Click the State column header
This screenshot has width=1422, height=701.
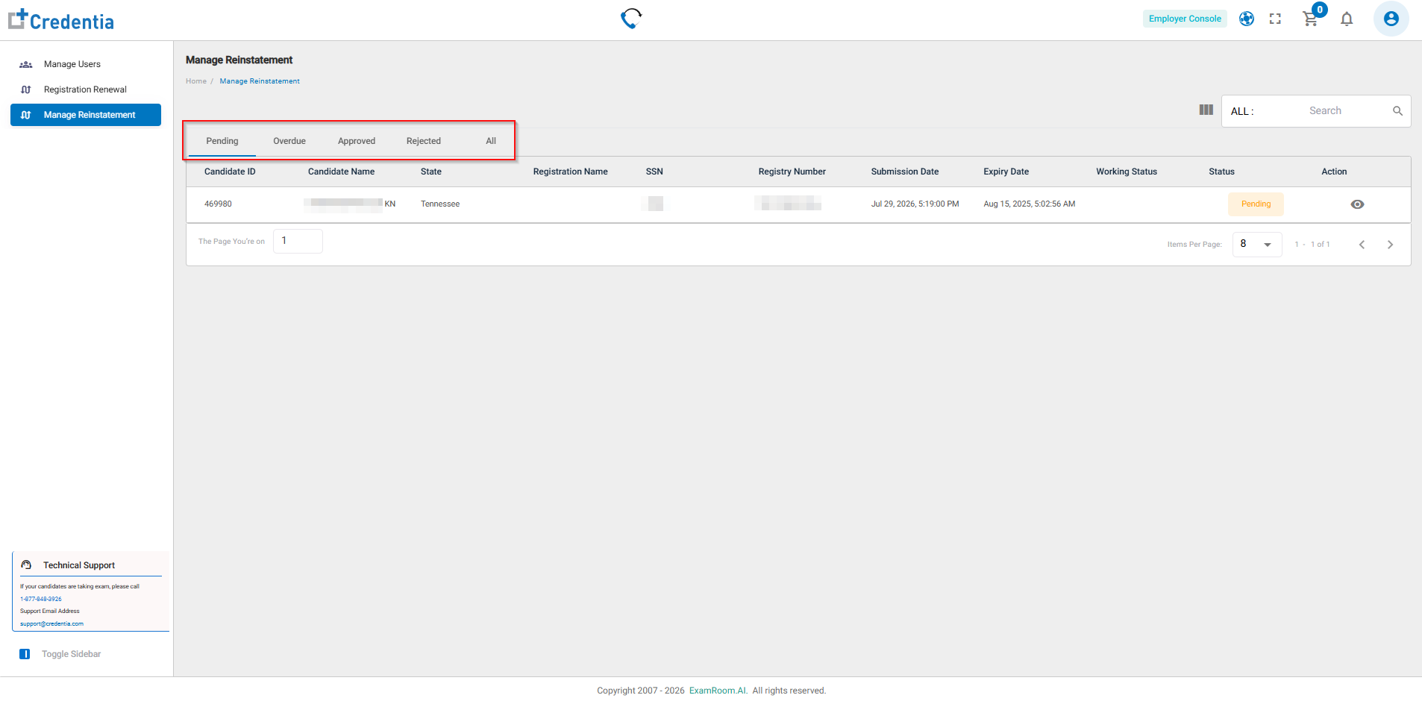431,172
